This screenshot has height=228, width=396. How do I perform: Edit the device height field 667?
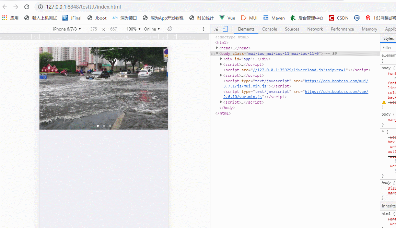tap(113, 29)
